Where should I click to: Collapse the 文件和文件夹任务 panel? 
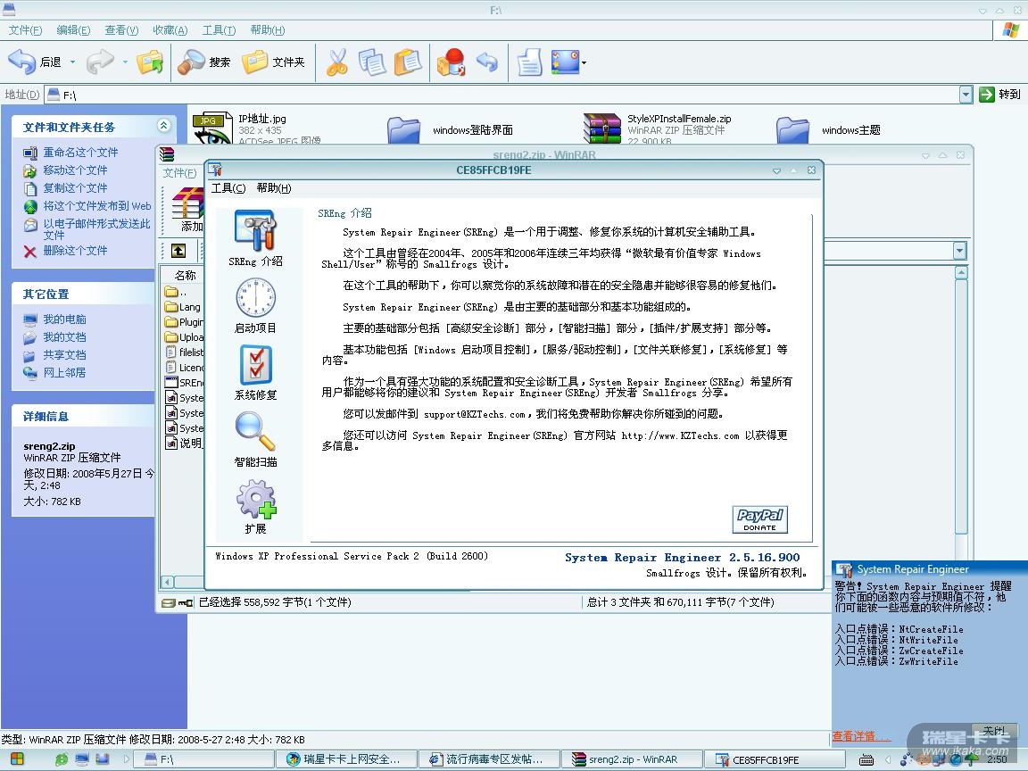(164, 125)
